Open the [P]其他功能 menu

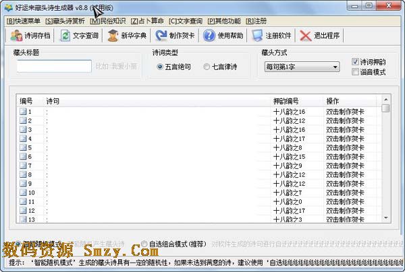pos(223,21)
